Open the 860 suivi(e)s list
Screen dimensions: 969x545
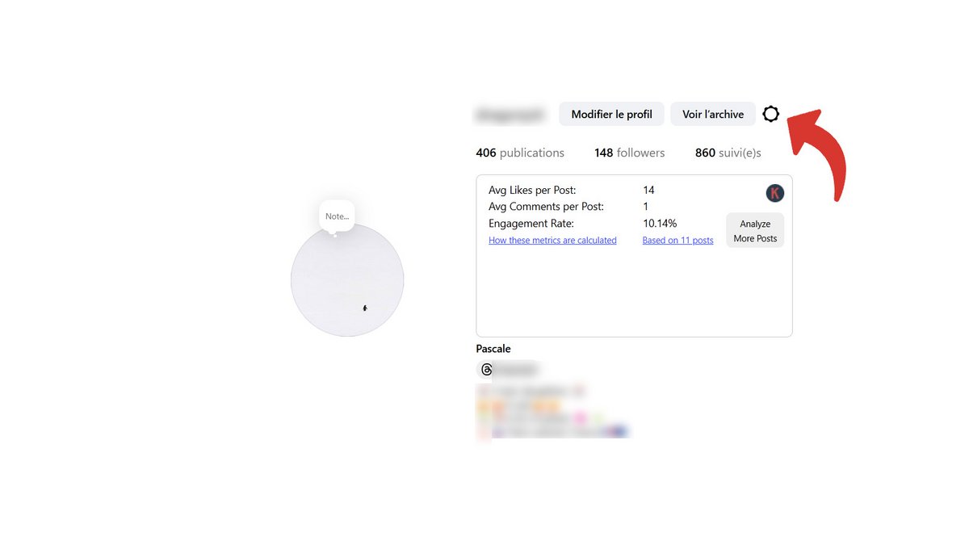[728, 153]
